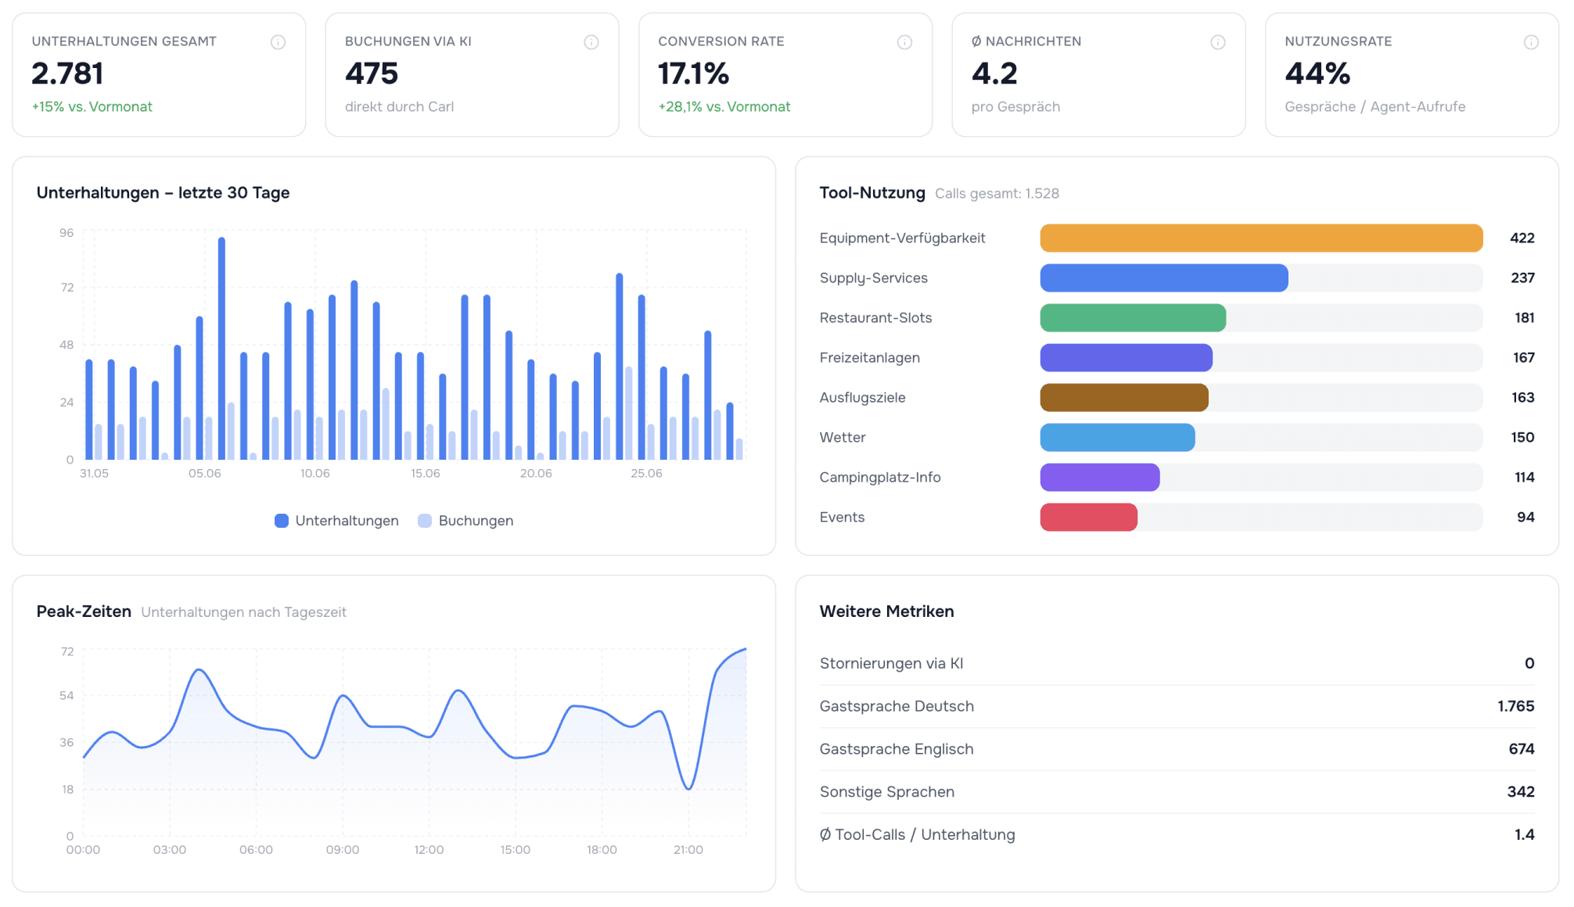
Task: Click the count 237
Action: coord(1522,278)
